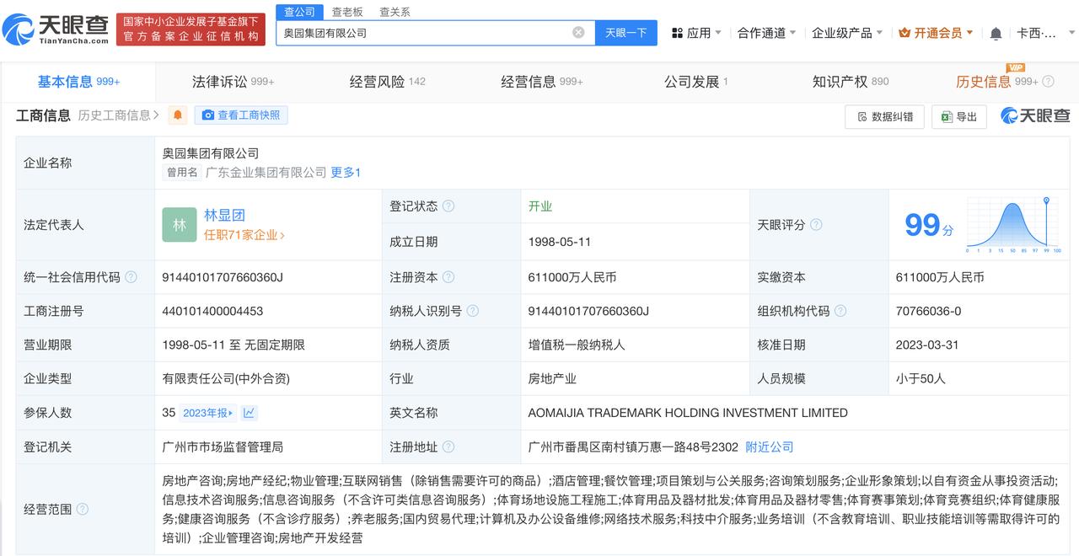Viewport: 1079px width, 556px height.
Task: Click the help icon next to 历史信息 tab
Action: coord(1048,82)
